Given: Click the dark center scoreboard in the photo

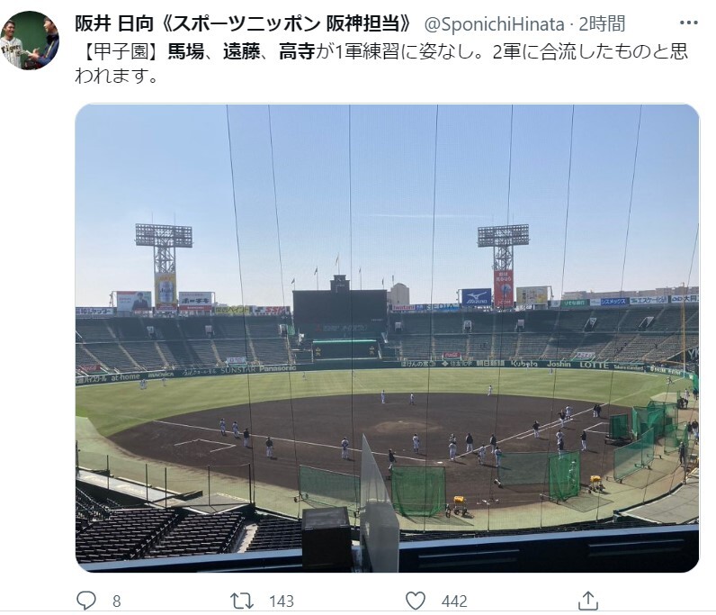Looking at the screenshot, I should 340,307.
